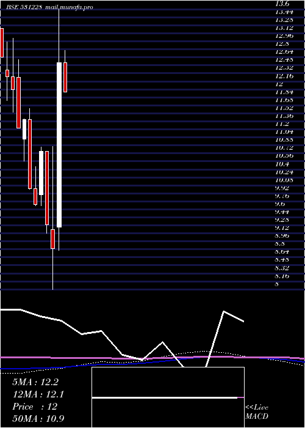Select the 10.08 price axis label

[284, 180]
